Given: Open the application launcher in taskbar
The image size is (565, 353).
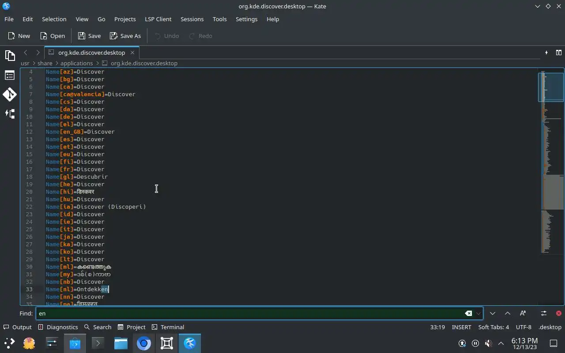Looking at the screenshot, I should point(9,343).
